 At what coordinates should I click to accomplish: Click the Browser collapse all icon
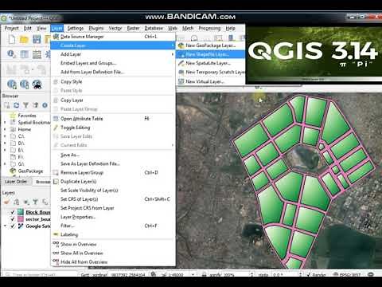[36, 105]
